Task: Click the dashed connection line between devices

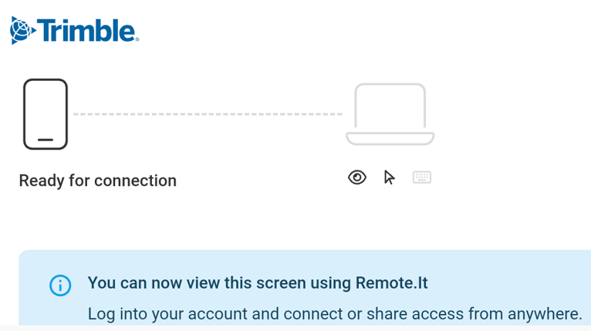Action: (207, 114)
